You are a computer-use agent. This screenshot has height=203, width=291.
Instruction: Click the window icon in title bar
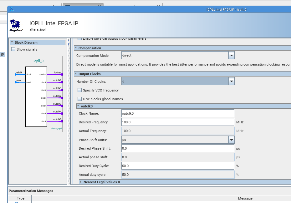pos(12,9)
